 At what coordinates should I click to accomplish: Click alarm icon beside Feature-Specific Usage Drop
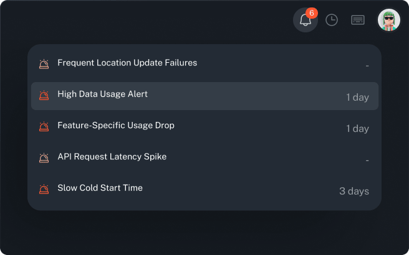(44, 126)
